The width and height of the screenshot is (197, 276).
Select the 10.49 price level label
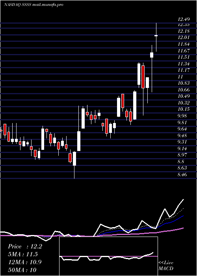184,96
